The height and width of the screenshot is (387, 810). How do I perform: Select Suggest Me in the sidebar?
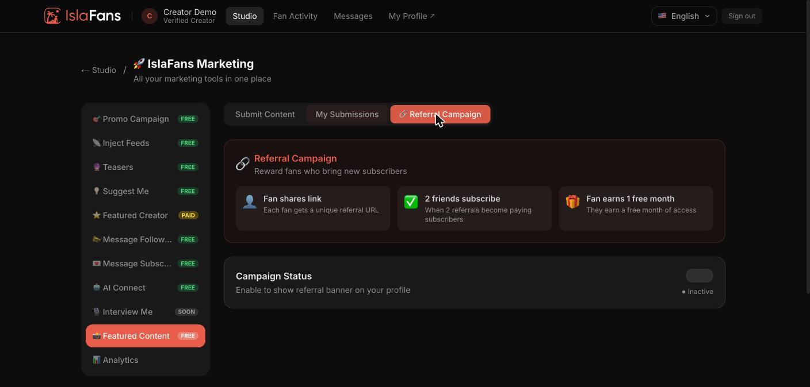click(146, 191)
